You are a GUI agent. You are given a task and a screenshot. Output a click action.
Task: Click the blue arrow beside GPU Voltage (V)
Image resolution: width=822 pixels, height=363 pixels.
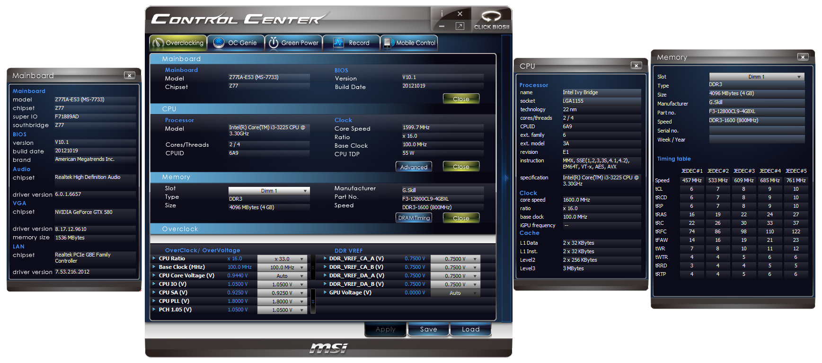tap(325, 292)
